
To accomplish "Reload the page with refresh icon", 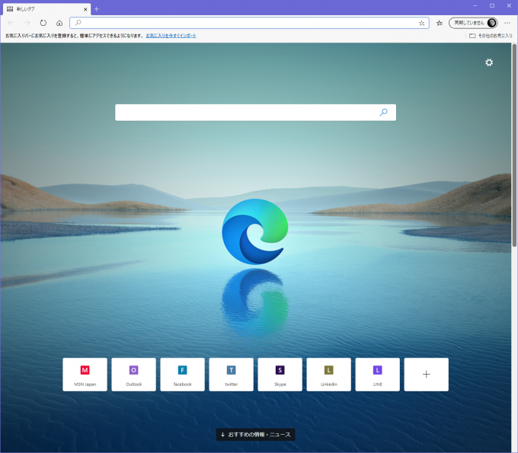I will [x=43, y=23].
